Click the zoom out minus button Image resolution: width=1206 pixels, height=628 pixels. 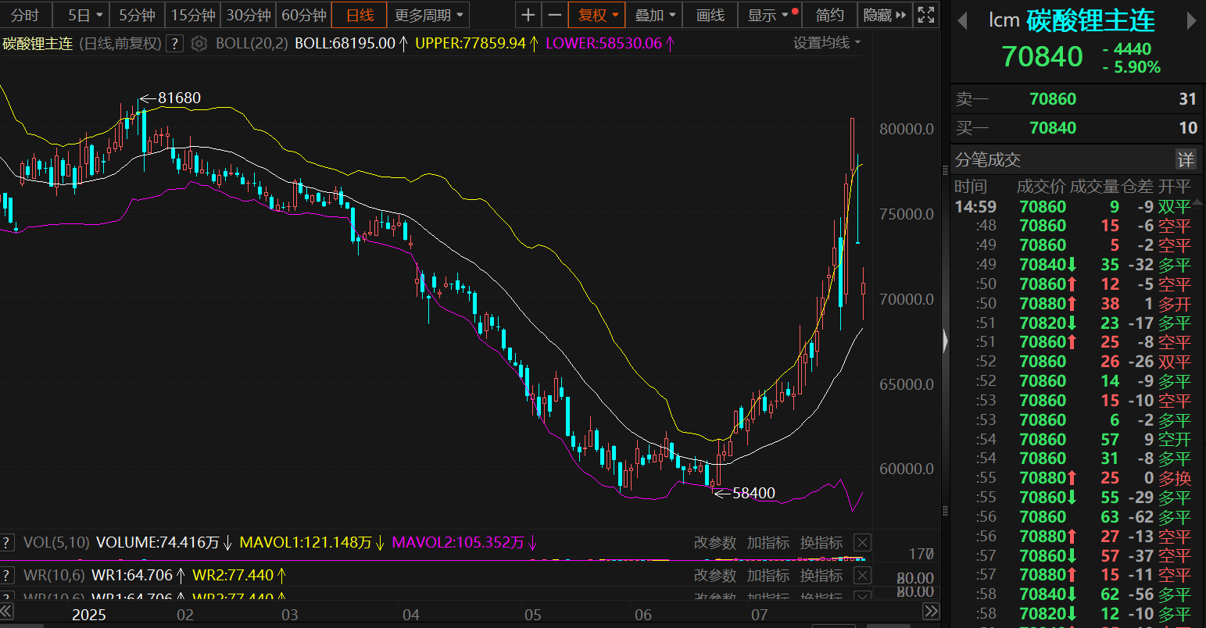pos(555,15)
